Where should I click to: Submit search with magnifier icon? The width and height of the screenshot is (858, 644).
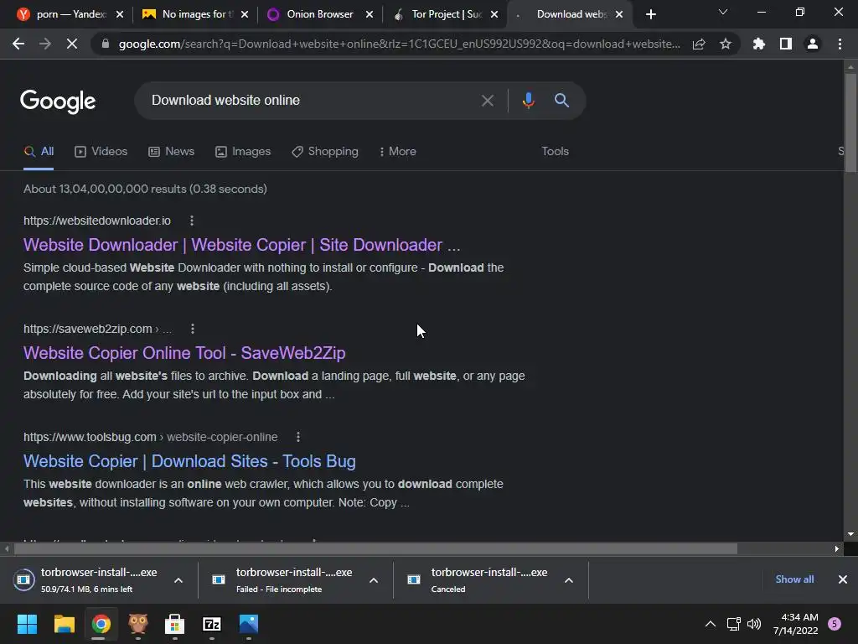tap(561, 101)
